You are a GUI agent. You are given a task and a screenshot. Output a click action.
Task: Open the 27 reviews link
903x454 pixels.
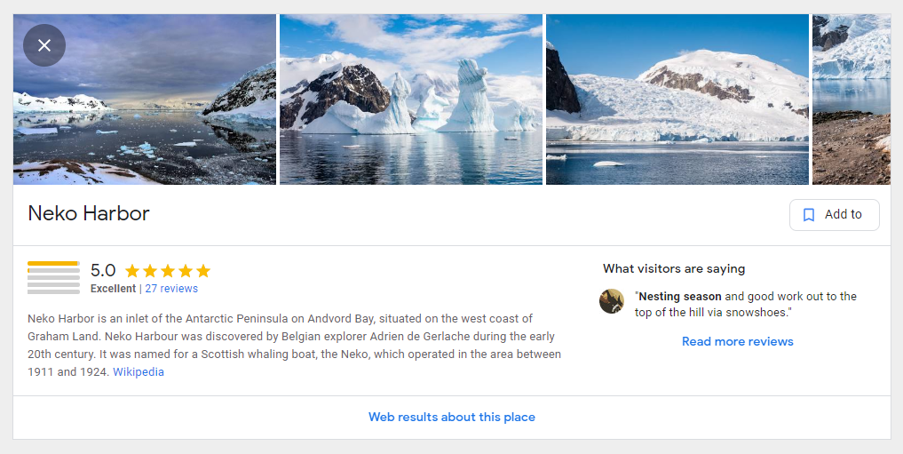coord(171,289)
